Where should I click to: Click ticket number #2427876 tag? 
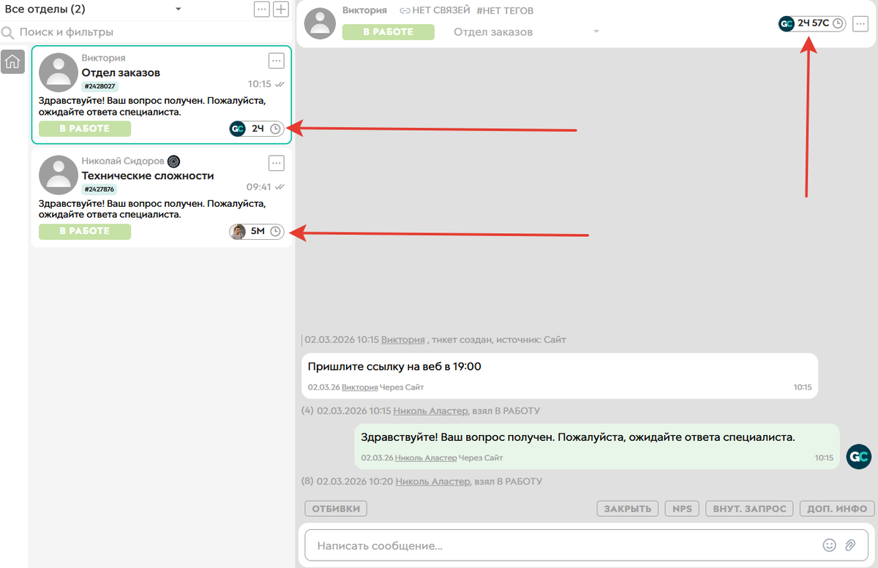(100, 189)
